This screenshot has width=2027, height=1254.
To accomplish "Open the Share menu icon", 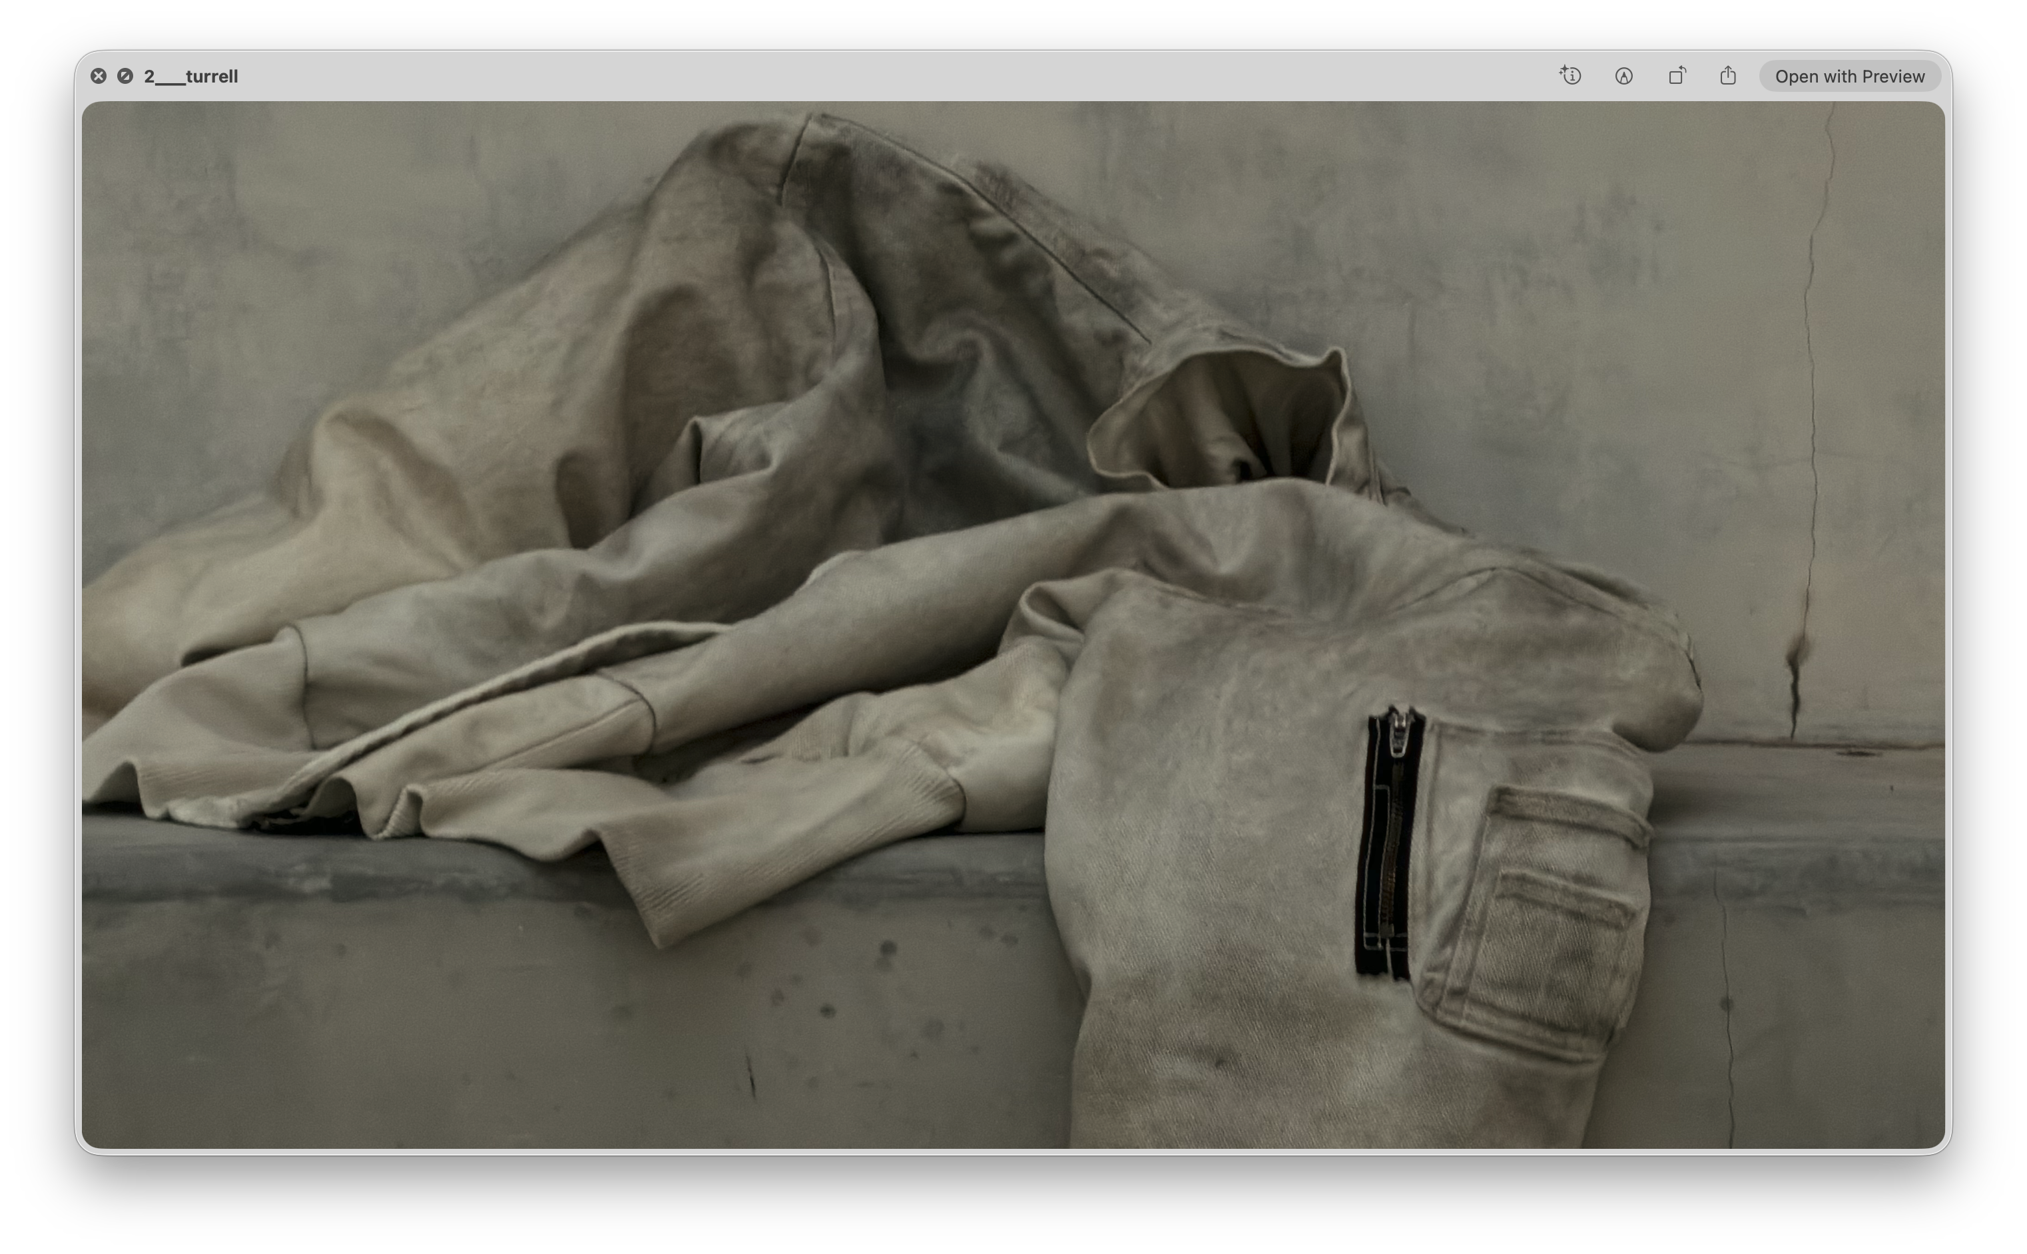I will pyautogui.click(x=1728, y=75).
